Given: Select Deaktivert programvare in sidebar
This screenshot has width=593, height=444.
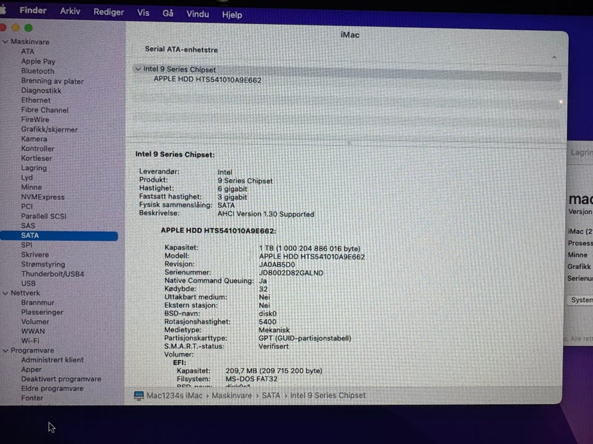Looking at the screenshot, I should click(x=61, y=379).
